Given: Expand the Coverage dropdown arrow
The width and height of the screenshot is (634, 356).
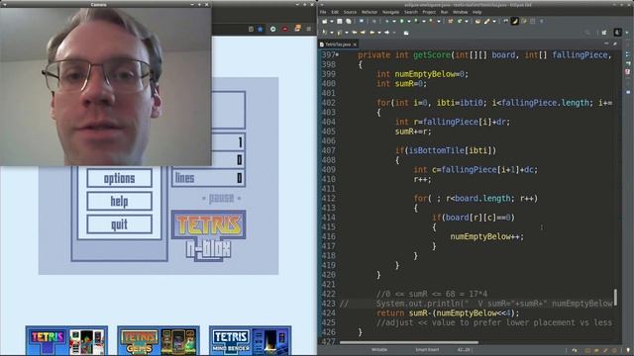Looking at the screenshot, I should 424,22.
